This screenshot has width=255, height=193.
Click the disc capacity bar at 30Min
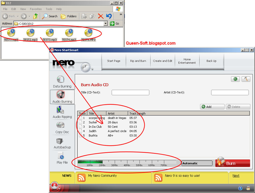point(115,162)
